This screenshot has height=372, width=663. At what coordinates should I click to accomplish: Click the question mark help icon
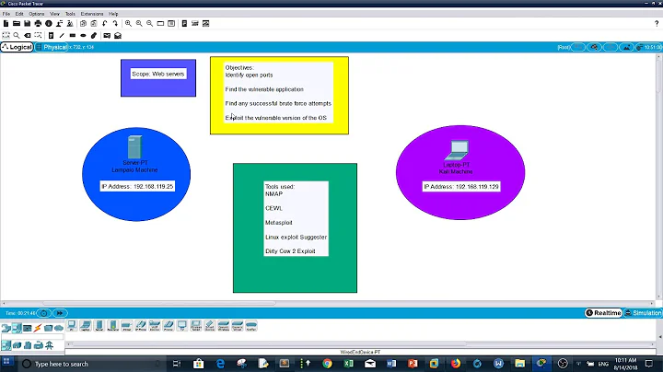click(x=657, y=24)
